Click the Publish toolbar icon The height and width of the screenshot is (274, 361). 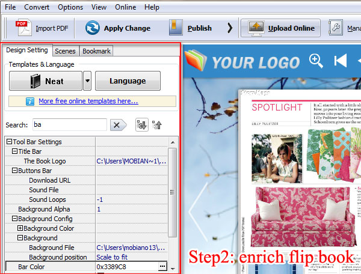coord(176,28)
